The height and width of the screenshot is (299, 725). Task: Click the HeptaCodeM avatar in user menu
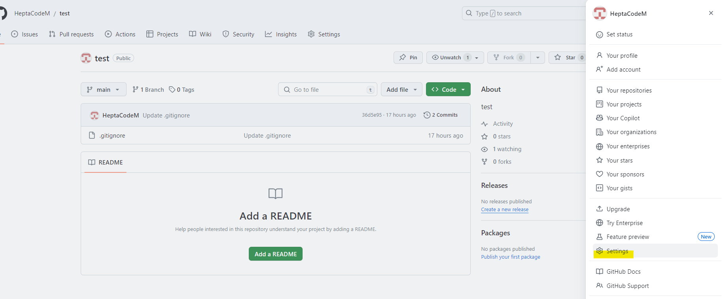tap(600, 13)
